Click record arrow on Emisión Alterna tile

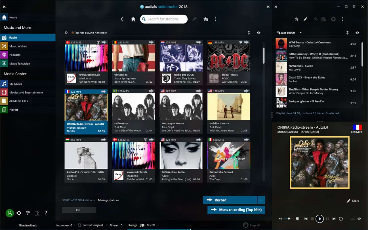click(x=247, y=91)
